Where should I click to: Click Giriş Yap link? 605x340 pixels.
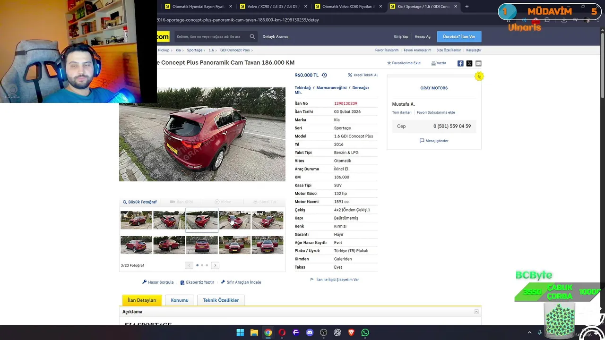[401, 36]
